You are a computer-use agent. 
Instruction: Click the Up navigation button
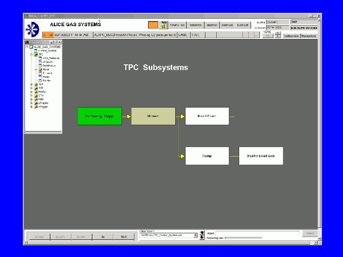click(x=103, y=237)
